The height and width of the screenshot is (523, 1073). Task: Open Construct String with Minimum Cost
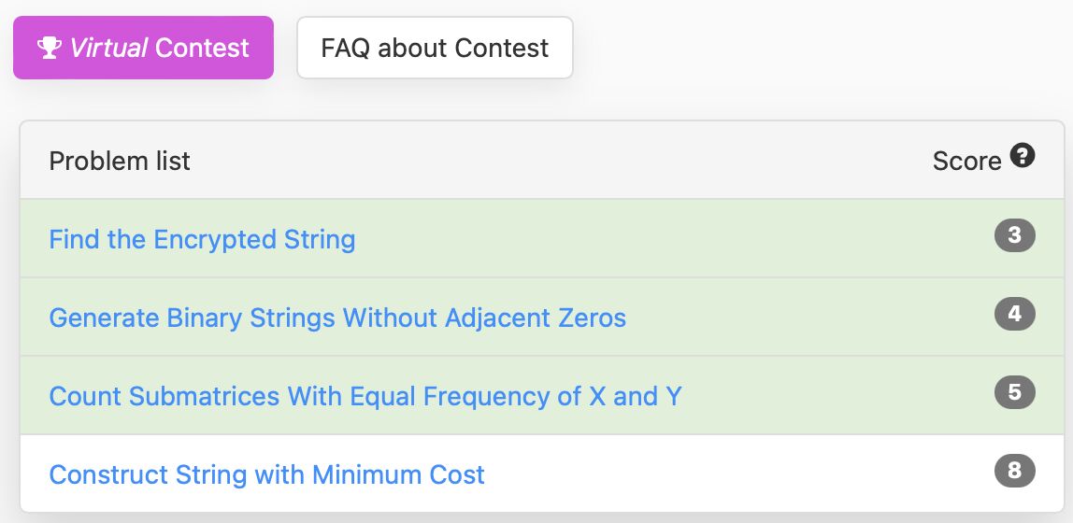point(267,475)
